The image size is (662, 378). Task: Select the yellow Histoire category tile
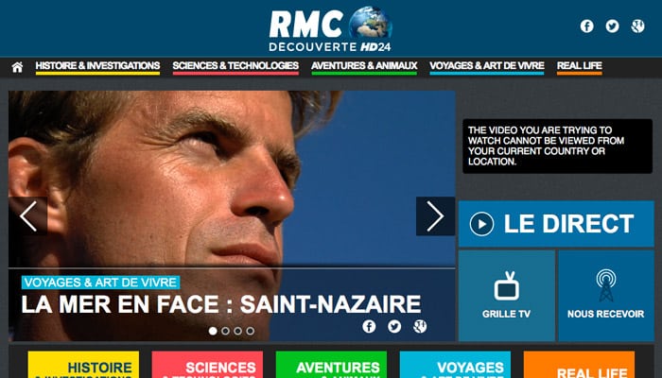click(x=83, y=365)
